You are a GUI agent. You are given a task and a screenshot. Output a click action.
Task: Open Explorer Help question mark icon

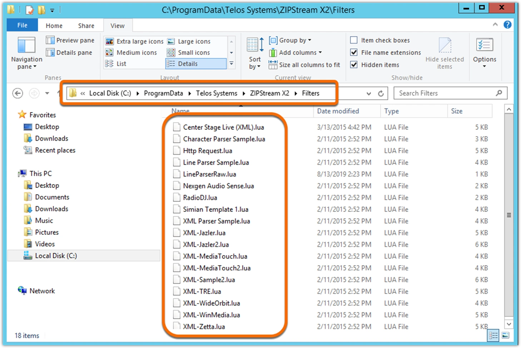click(x=507, y=25)
